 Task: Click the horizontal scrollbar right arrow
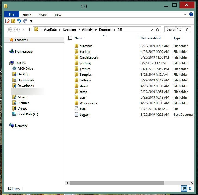tap(192, 183)
